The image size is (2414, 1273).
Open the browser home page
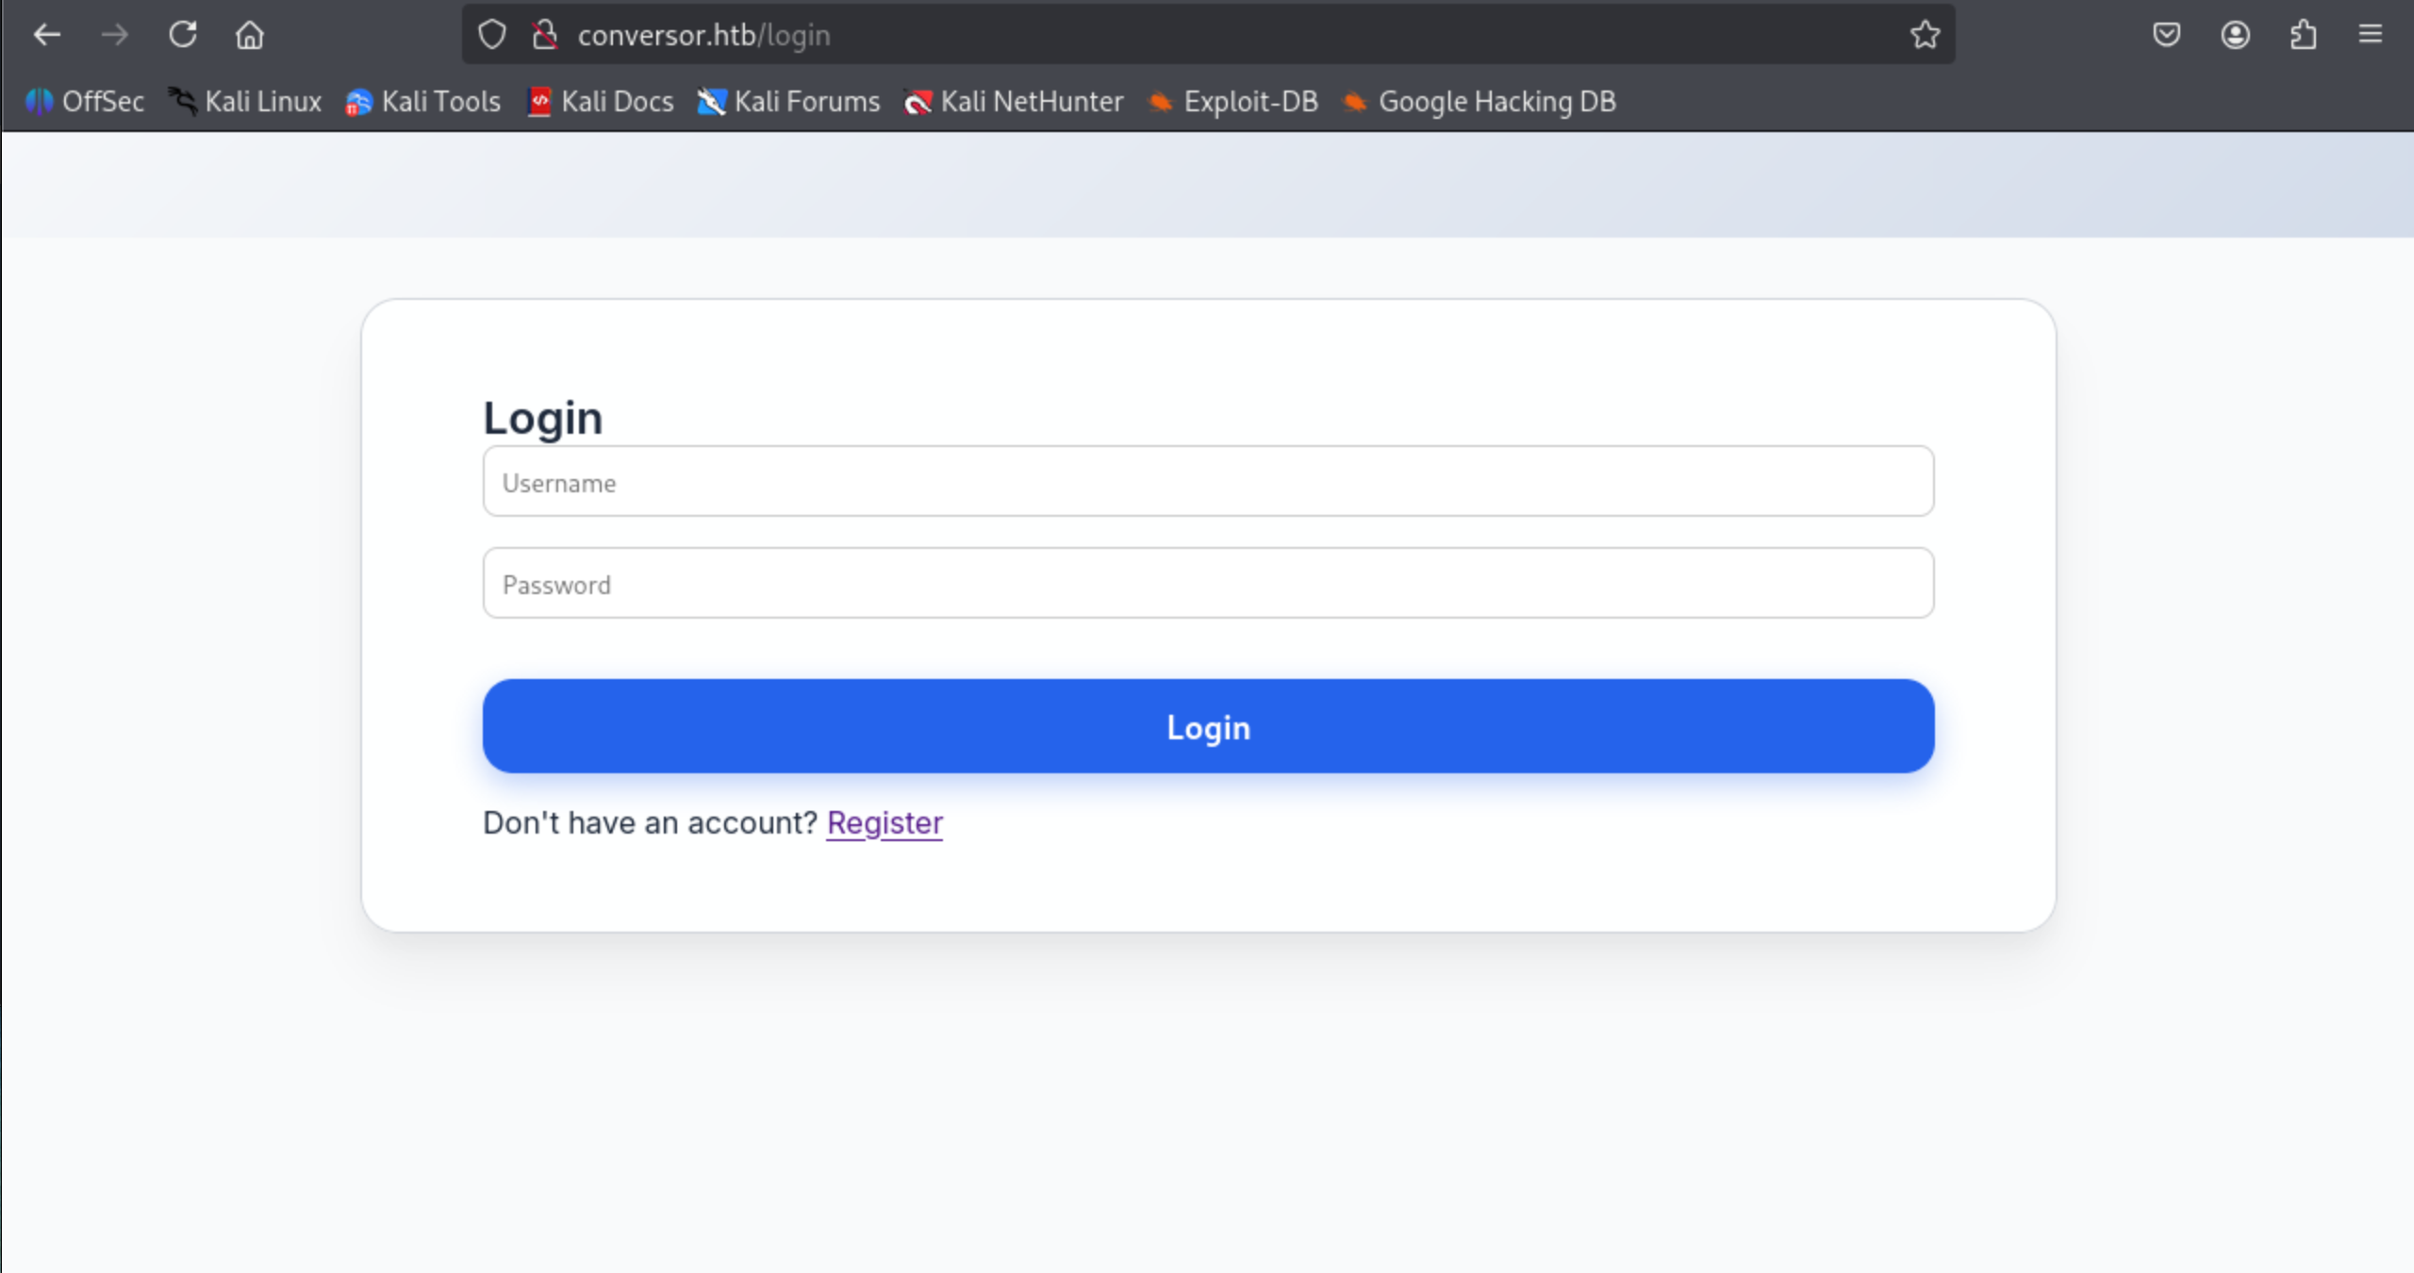[250, 34]
